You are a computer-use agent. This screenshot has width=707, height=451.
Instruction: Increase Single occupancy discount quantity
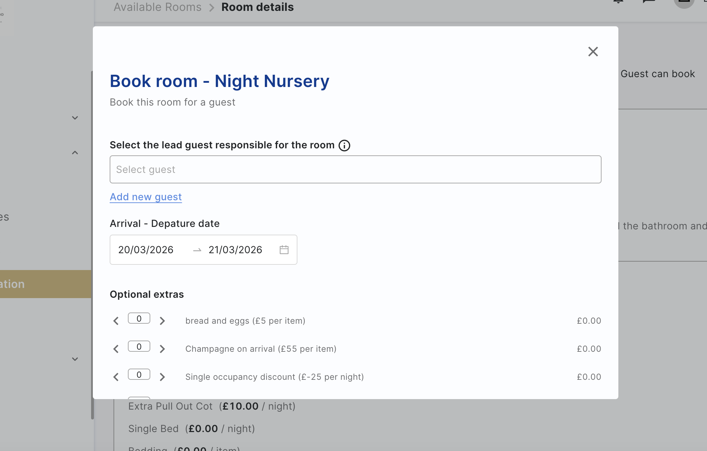click(162, 377)
